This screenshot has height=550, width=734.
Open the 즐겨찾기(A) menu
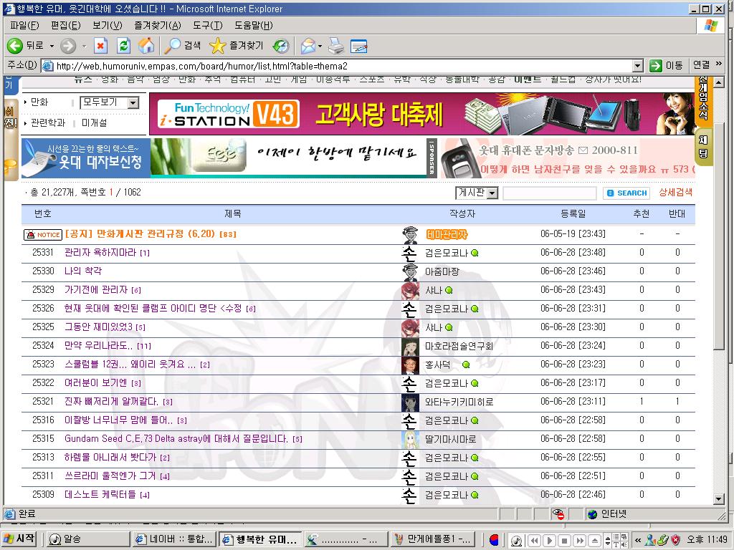[157, 26]
